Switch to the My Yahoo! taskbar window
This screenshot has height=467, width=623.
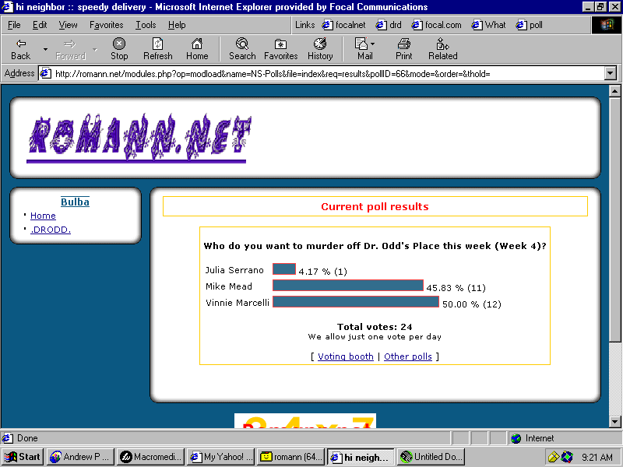[221, 457]
